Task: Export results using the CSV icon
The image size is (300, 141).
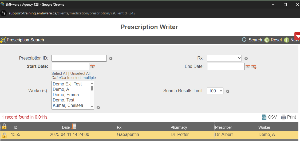Action: pyautogui.click(x=264, y=117)
